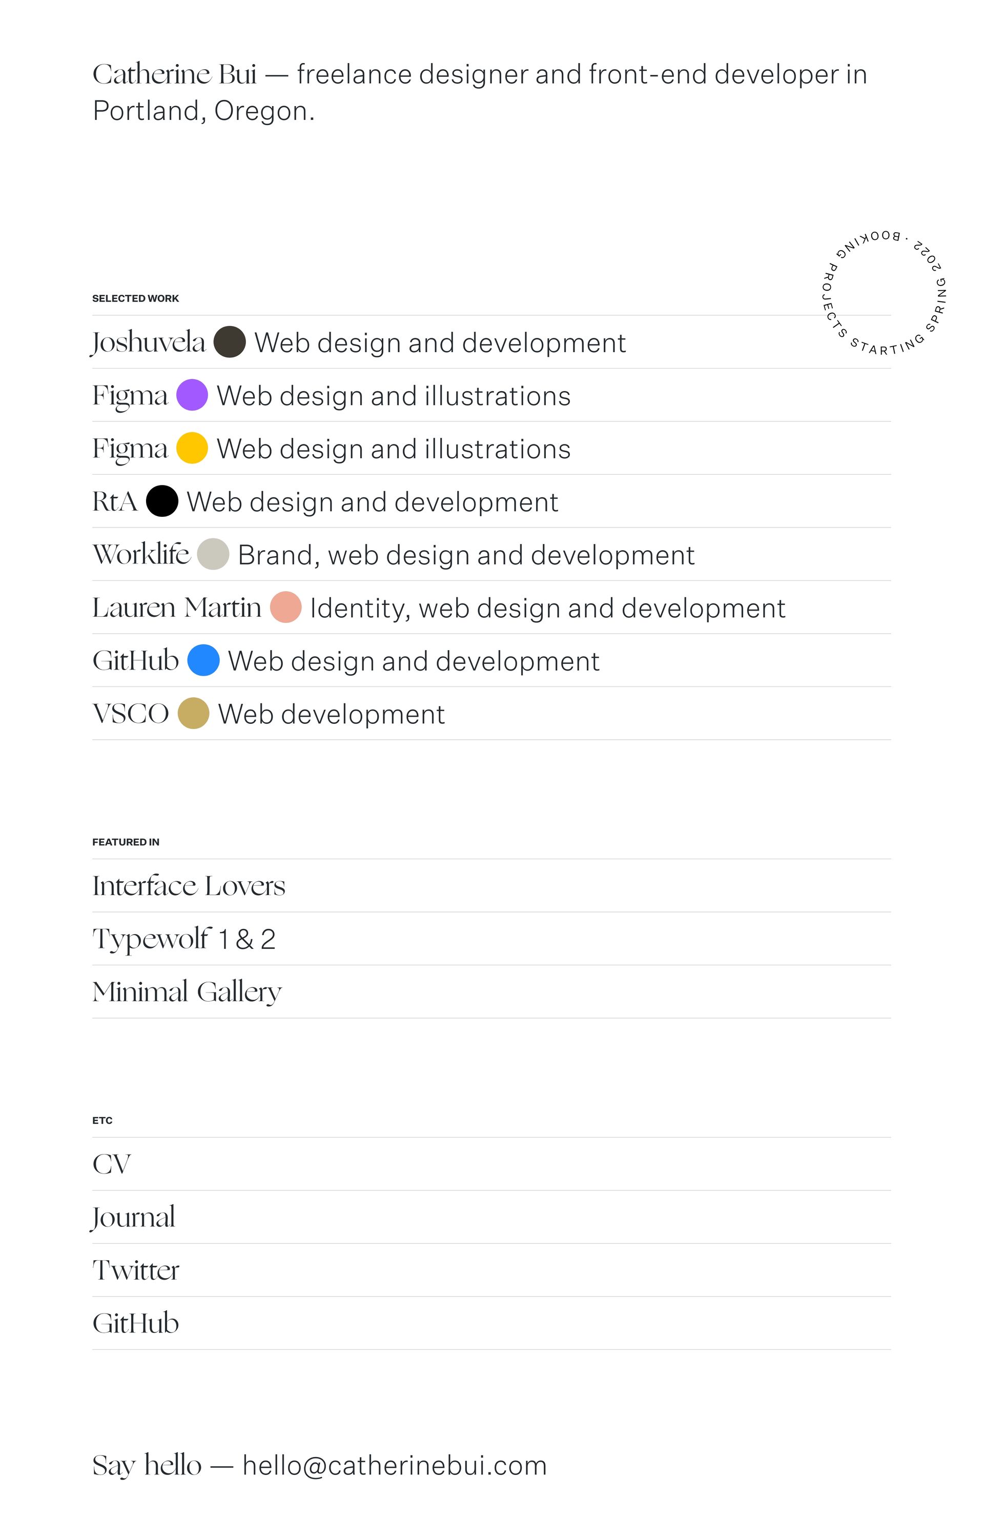Open the Lauren Martin project
This screenshot has height=1538, width=984.
point(176,608)
